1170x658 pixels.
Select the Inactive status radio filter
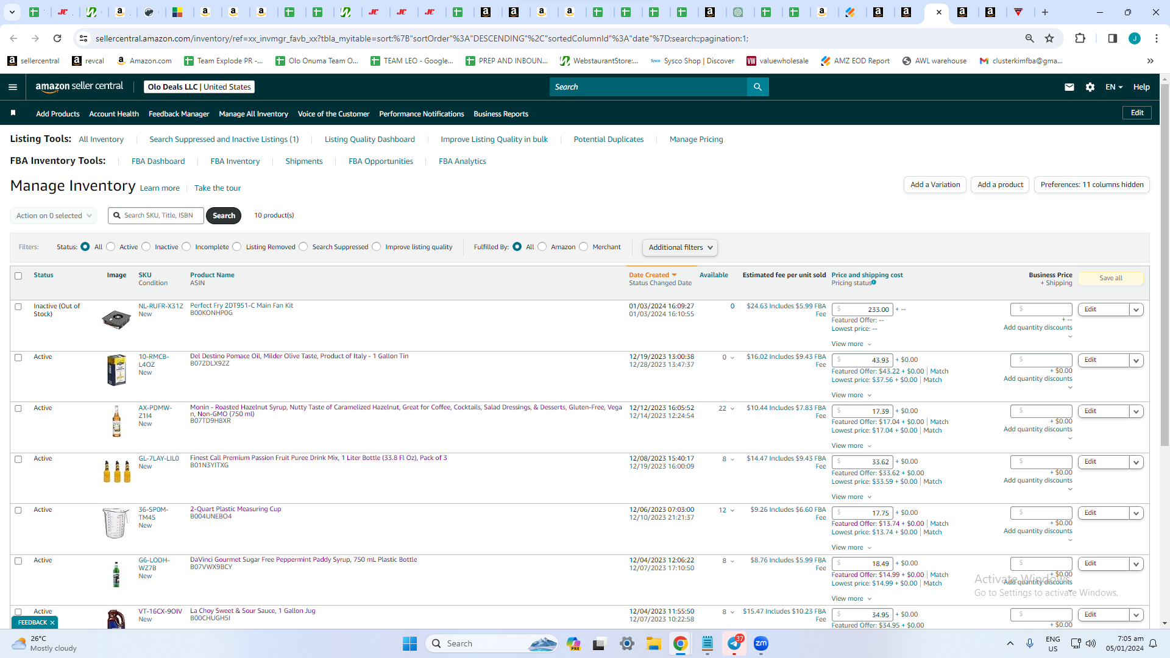click(x=146, y=247)
